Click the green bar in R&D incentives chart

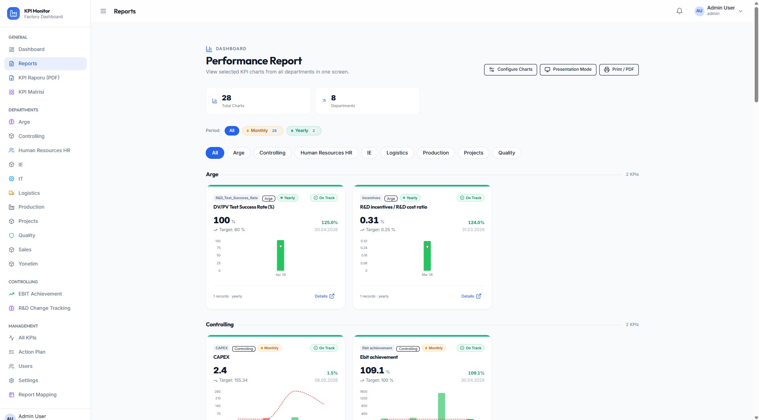(427, 256)
